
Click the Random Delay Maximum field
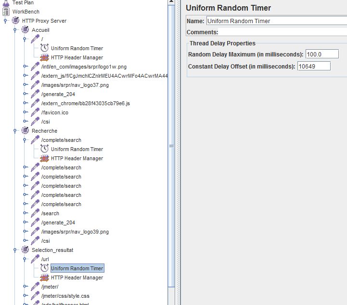coord(322,55)
